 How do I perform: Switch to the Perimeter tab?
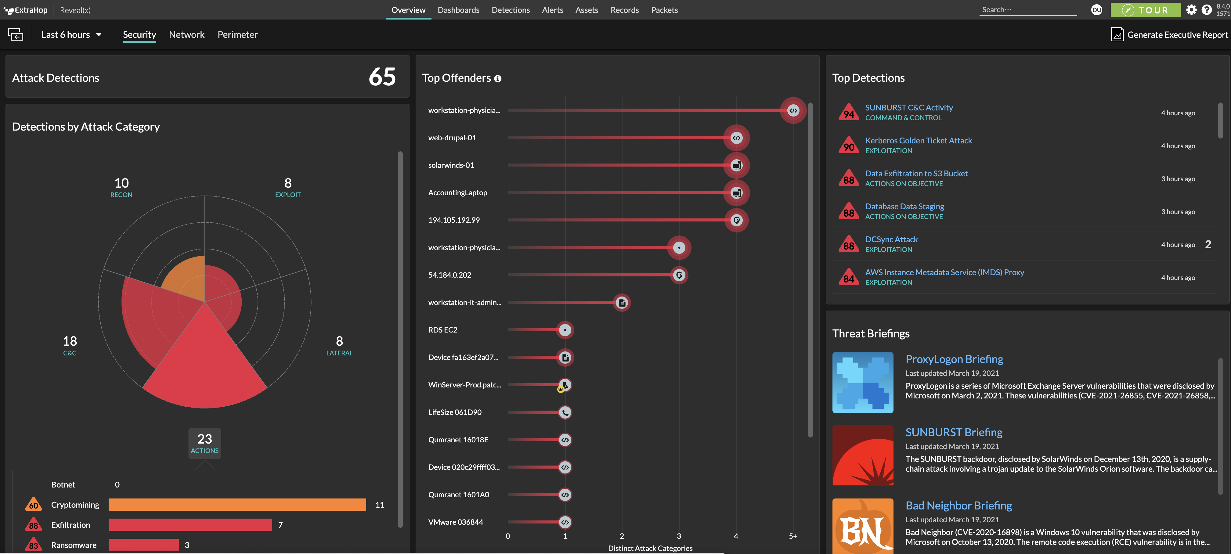[x=237, y=34]
